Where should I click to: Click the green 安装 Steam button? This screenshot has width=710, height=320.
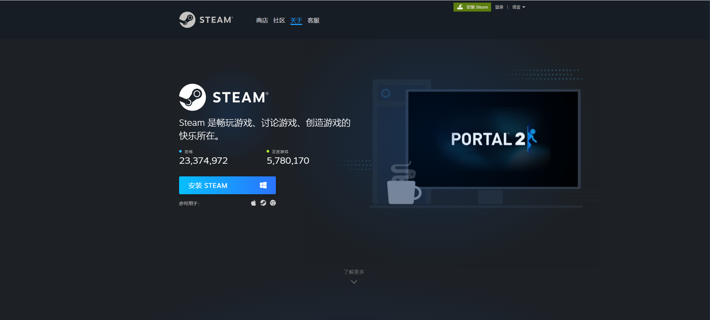point(472,7)
